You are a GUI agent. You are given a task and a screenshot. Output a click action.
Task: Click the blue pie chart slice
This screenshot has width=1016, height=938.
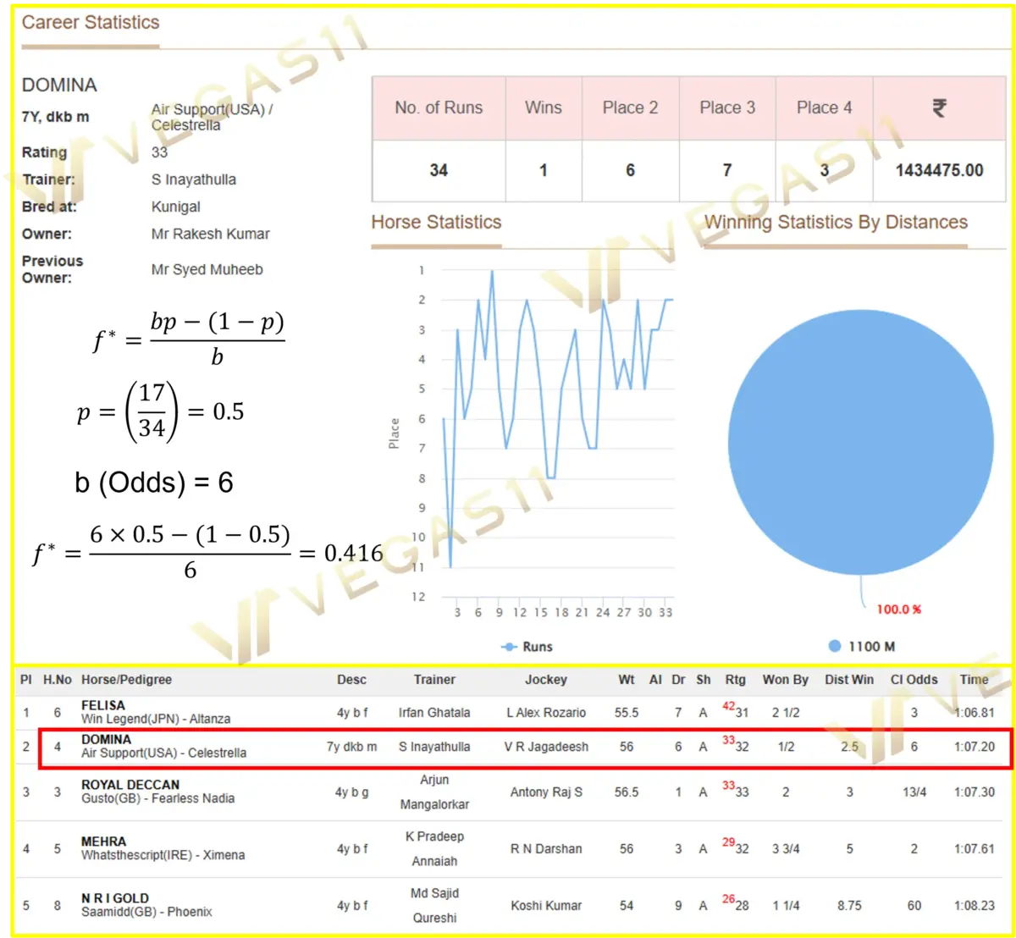click(860, 442)
